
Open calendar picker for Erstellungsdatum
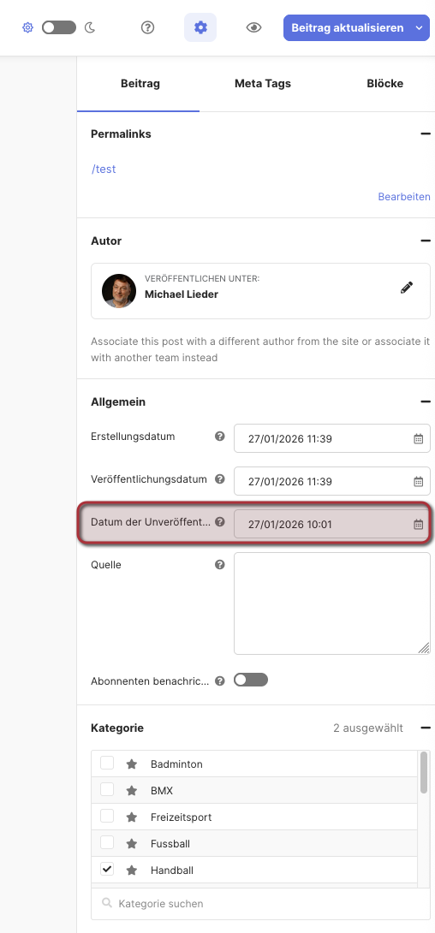tap(419, 439)
